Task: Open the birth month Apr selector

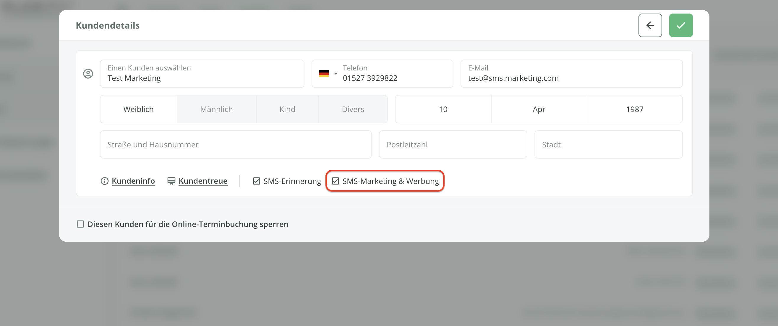Action: pos(539,109)
